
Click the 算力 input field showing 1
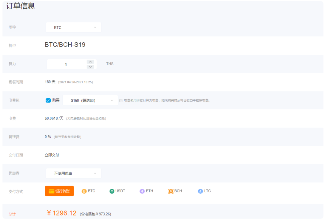click(66, 64)
